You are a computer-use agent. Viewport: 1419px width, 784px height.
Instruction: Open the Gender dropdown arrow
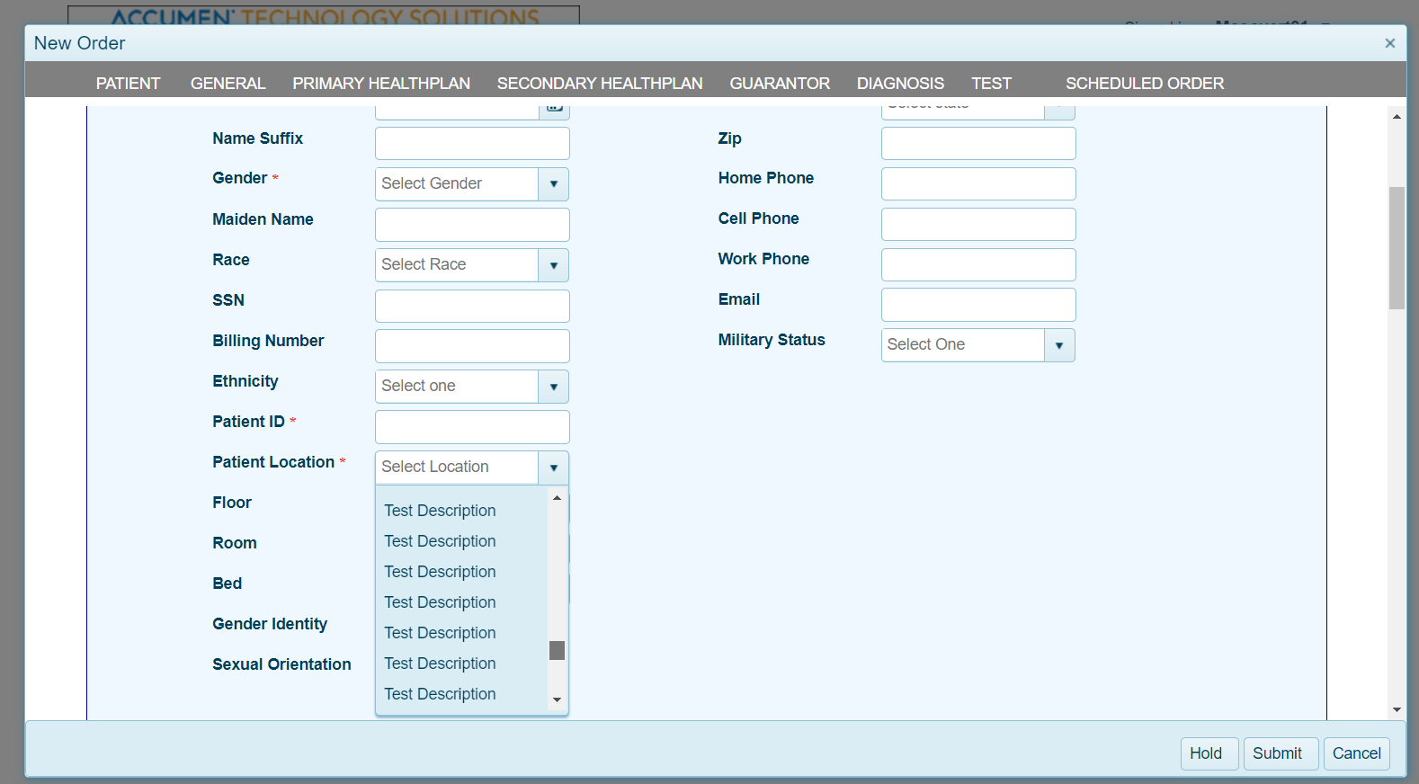553,184
